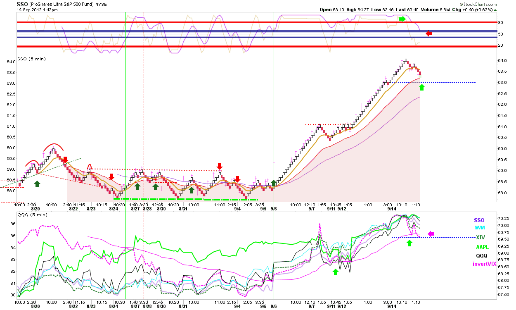
Task: Click the dark green XIV legend label
Action: [x=480, y=237]
